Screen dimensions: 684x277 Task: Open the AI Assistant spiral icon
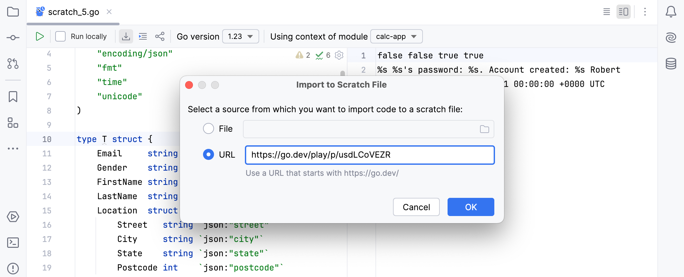(x=671, y=38)
